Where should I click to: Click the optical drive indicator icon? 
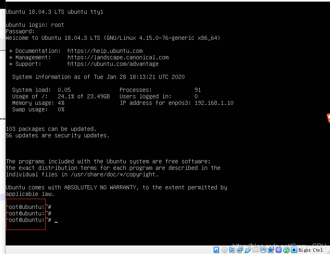224,250
